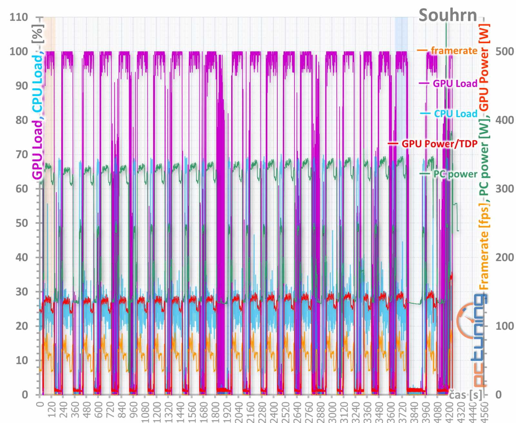The width and height of the screenshot is (516, 423).
Task: Click the cyan CPU Load legend line marker
Action: pyautogui.click(x=425, y=114)
